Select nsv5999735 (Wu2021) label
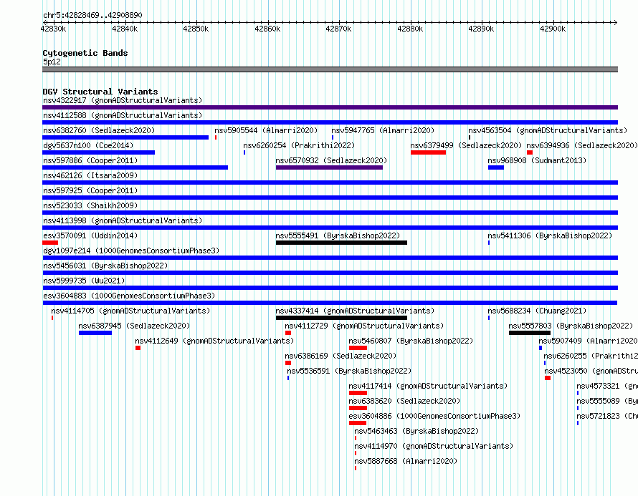The height and width of the screenshot is (496, 638). click(84, 281)
